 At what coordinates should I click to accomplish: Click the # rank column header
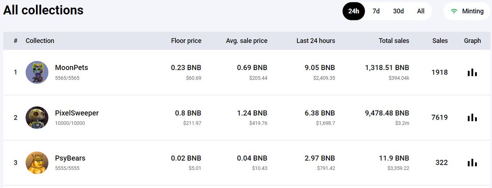[x=16, y=41]
